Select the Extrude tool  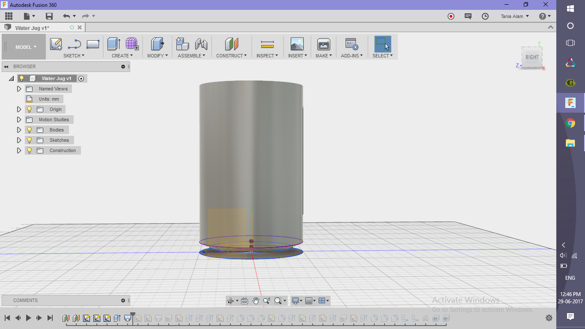(113, 44)
